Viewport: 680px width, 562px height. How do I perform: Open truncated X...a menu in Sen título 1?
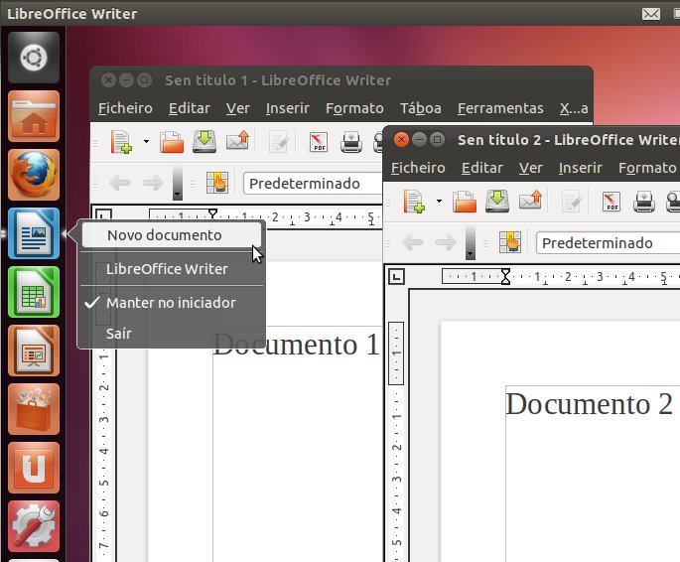coord(574,108)
